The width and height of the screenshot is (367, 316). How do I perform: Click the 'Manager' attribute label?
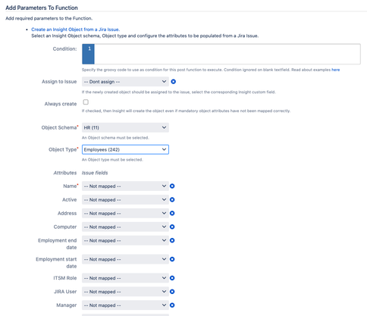point(67,305)
